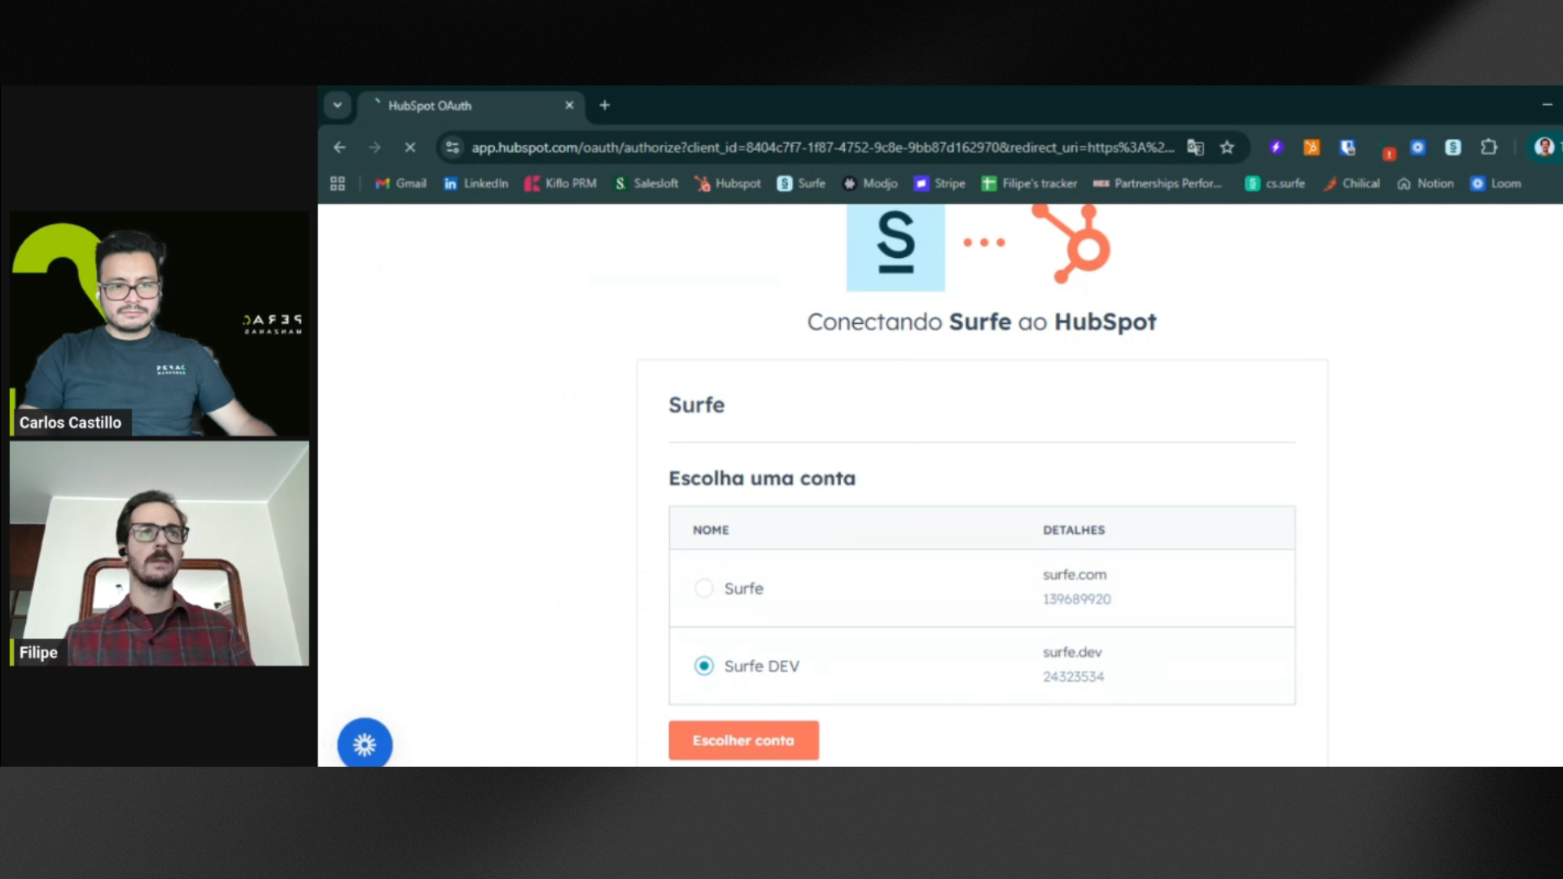
Task: Bookmark this page with star icon
Action: pyautogui.click(x=1227, y=147)
